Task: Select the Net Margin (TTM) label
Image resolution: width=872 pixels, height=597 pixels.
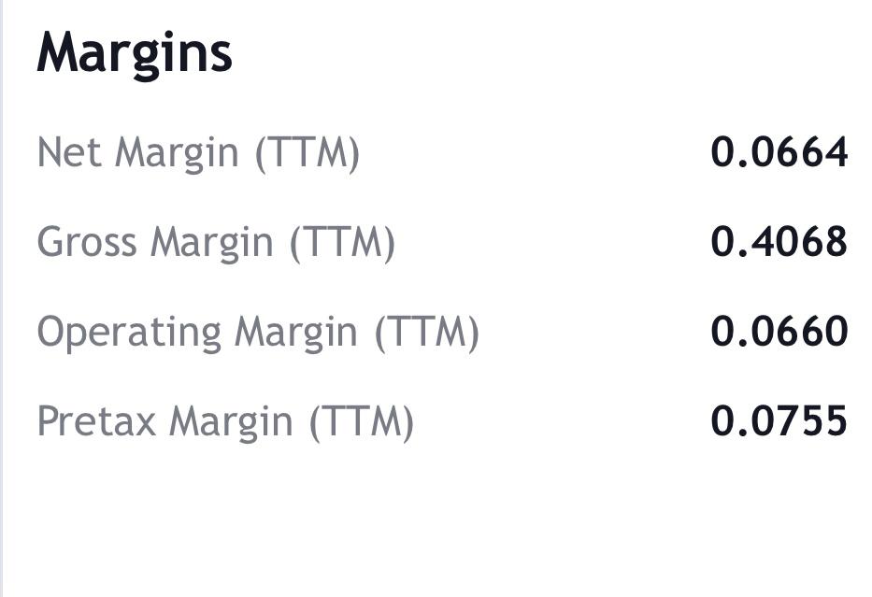Action: [197, 152]
